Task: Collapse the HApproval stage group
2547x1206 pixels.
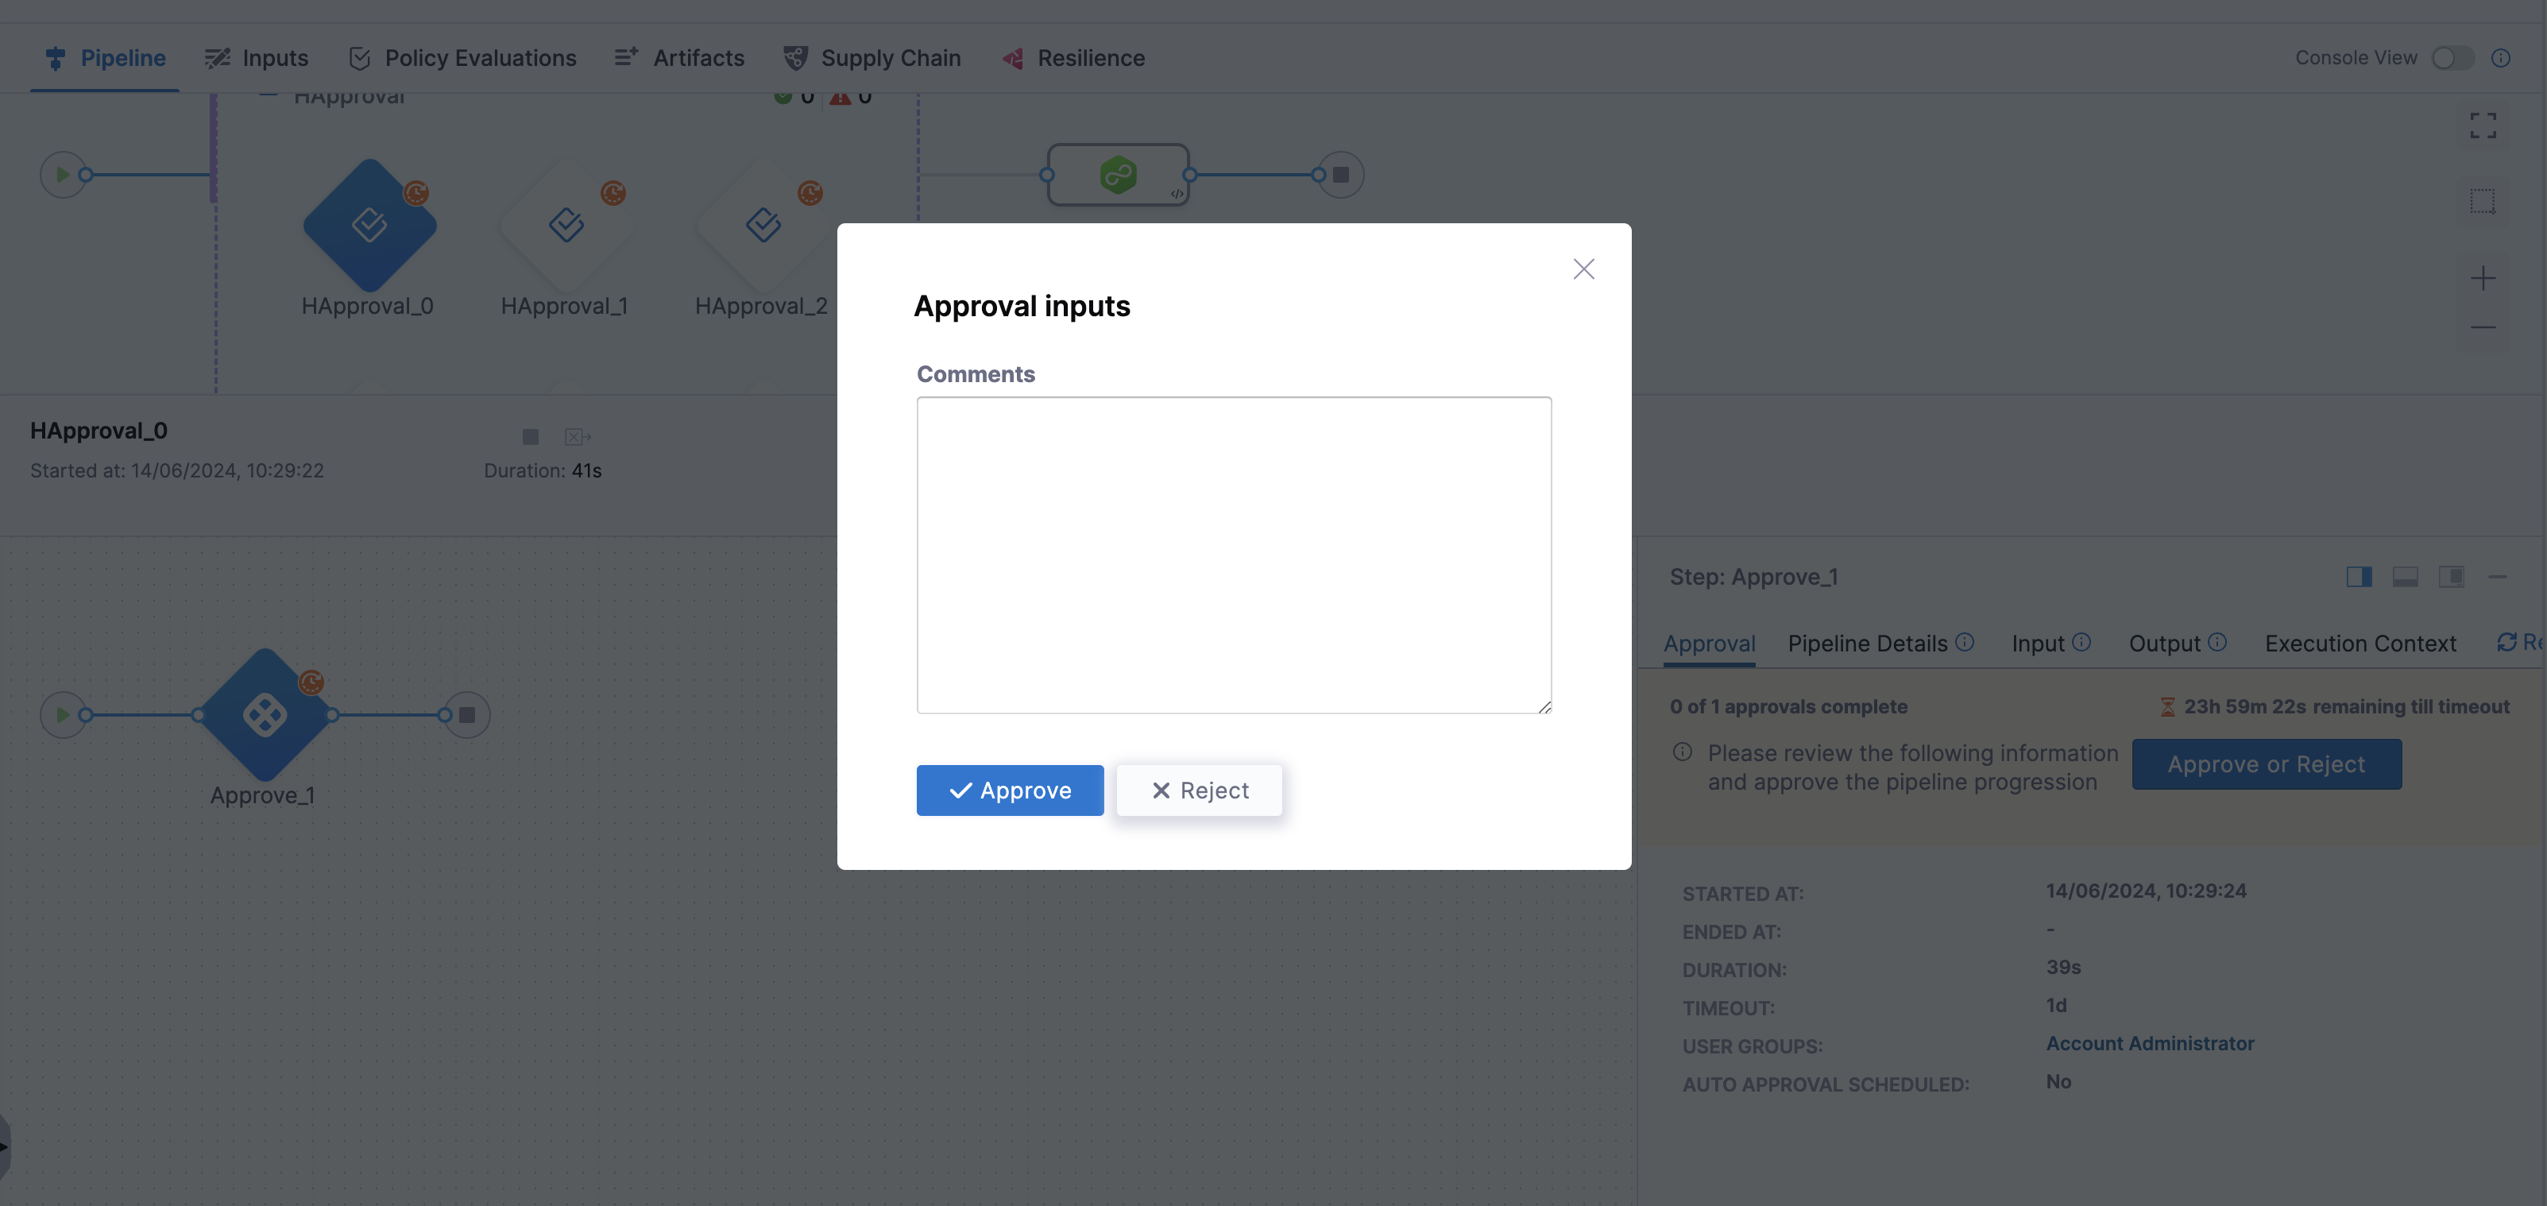Action: tap(268, 97)
